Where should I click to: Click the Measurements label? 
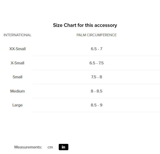tap(28, 147)
